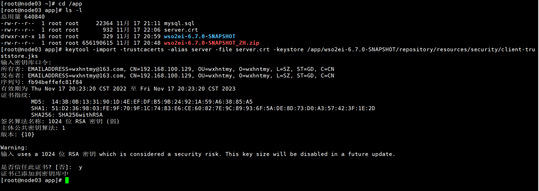Click the SHA1 fingerprint value

click(213, 108)
